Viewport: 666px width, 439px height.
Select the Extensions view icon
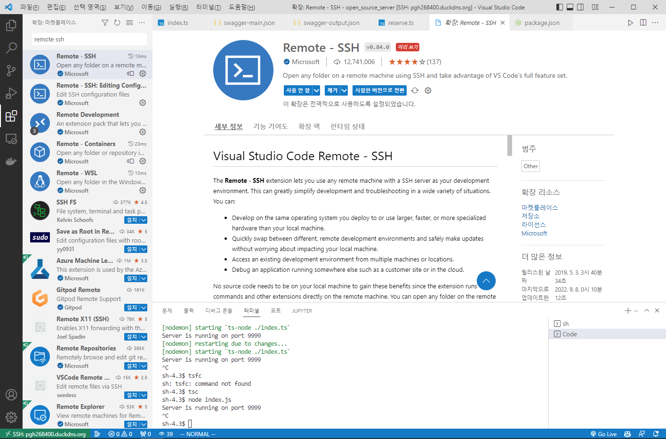click(x=11, y=116)
